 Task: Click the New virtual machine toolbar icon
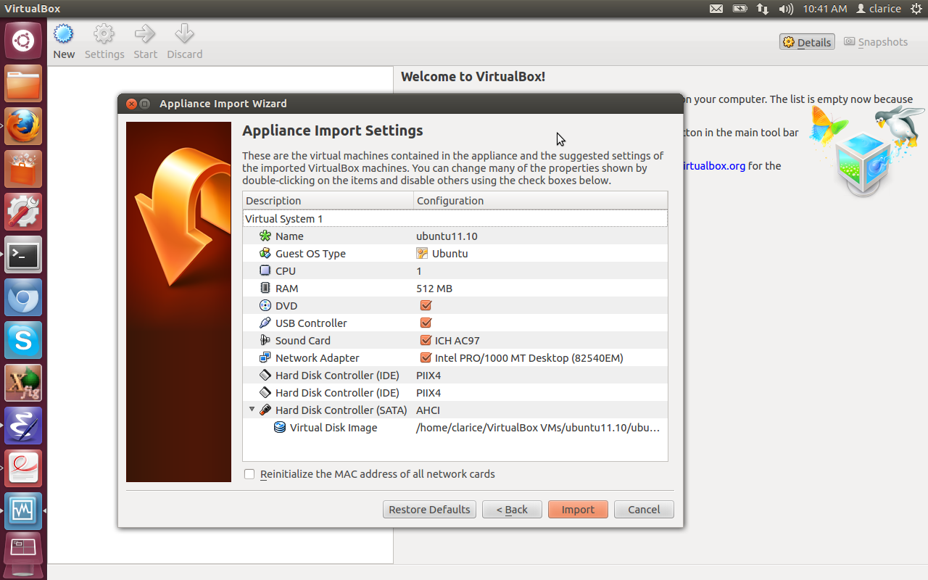point(64,35)
